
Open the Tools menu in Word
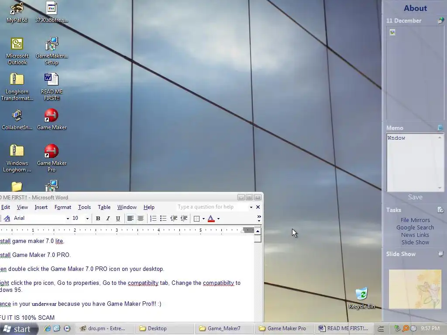[84, 207]
